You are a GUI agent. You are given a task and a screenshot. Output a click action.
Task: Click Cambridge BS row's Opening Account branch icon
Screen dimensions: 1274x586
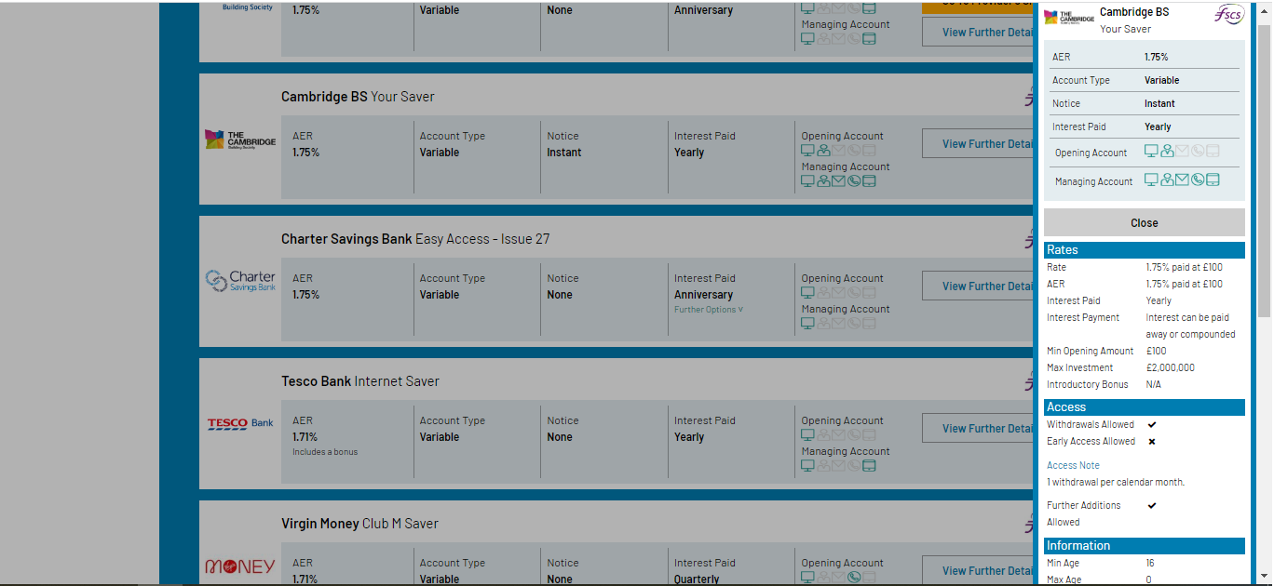[823, 150]
